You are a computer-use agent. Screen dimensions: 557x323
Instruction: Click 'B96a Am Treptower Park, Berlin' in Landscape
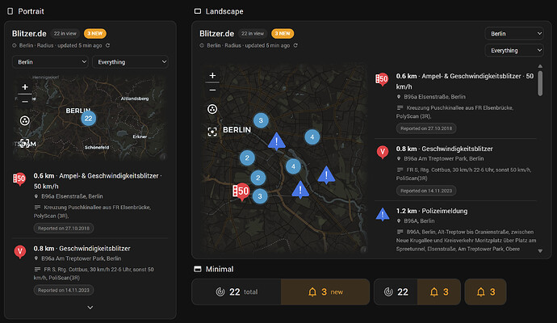click(x=444, y=158)
